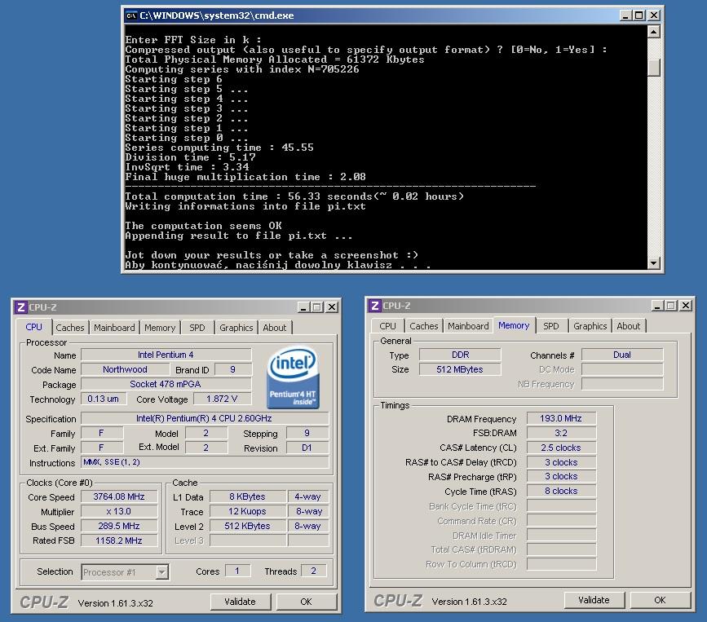Click the FSB:DRAM ratio value 3:2
This screenshot has height=622, width=707.
pyautogui.click(x=561, y=433)
